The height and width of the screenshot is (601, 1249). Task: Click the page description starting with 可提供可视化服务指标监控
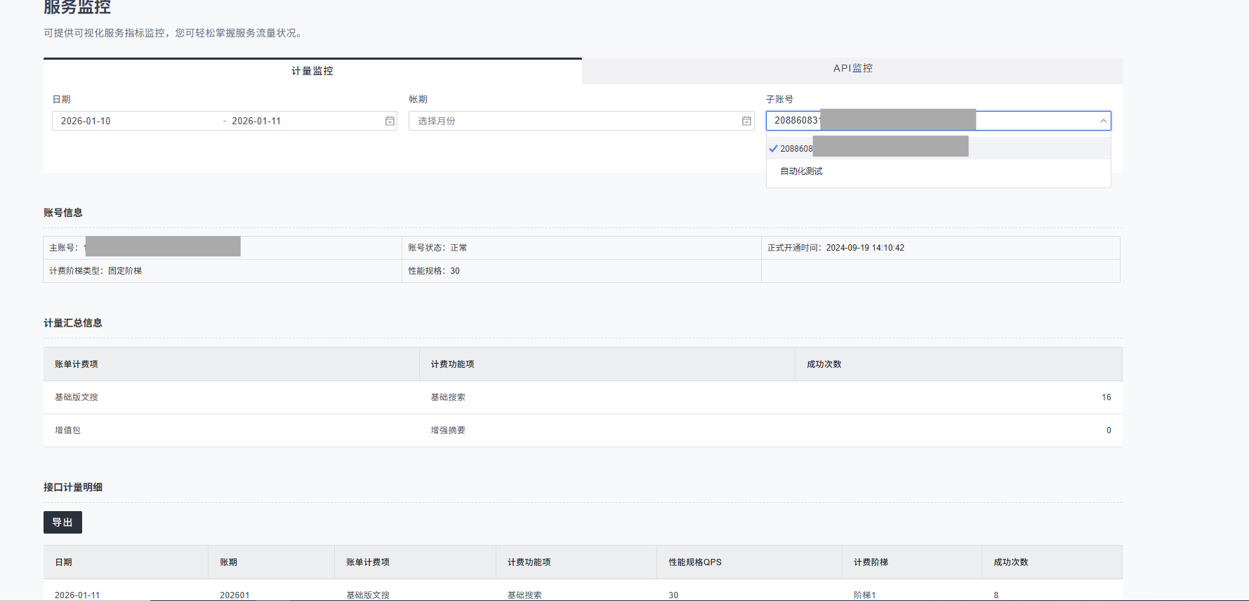[174, 33]
